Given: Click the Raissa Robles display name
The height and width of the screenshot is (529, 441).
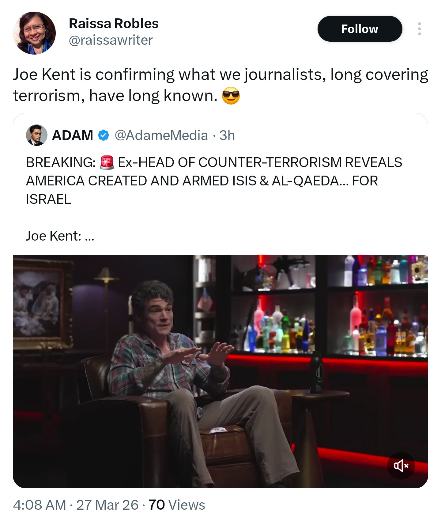Looking at the screenshot, I should [114, 24].
